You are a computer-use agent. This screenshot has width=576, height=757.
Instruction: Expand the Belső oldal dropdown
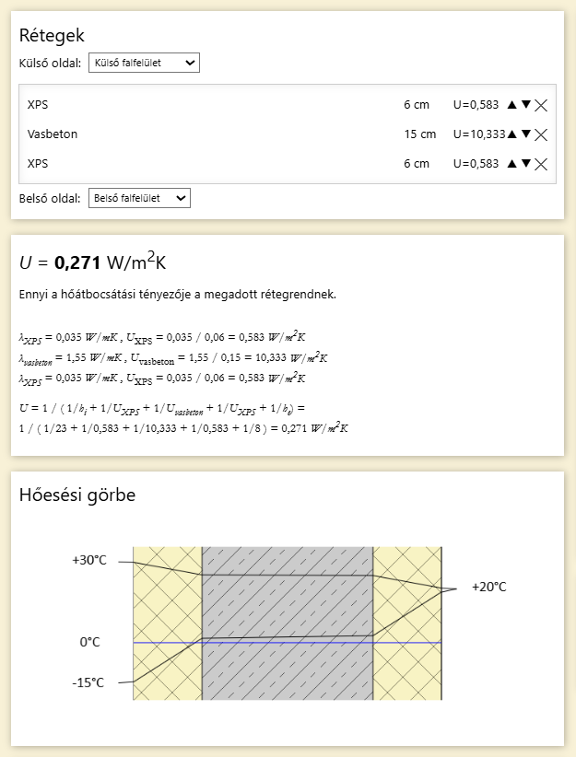[x=138, y=198]
